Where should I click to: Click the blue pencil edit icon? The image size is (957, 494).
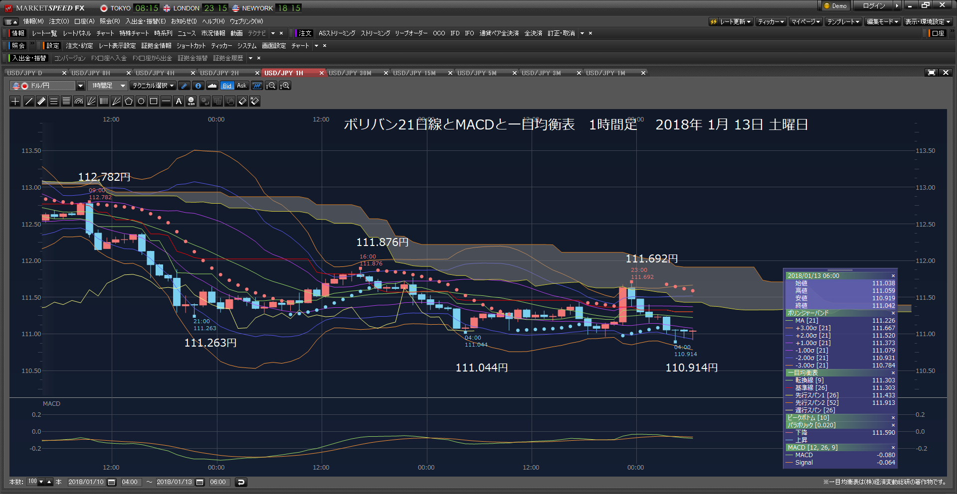tap(184, 86)
